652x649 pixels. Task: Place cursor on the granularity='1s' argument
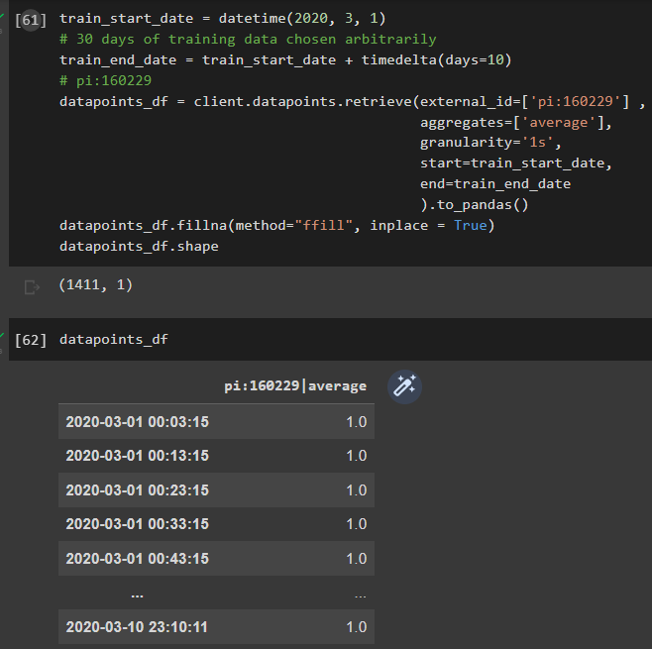[490, 143]
